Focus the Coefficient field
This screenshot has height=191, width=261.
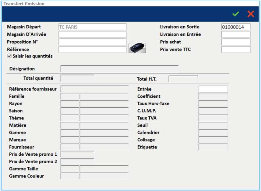click(213, 96)
